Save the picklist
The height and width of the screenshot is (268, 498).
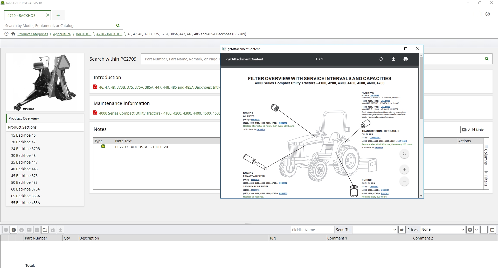click(53, 230)
